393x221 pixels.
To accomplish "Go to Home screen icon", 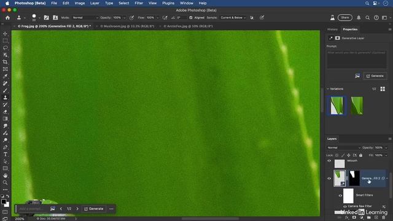I will point(7,18).
